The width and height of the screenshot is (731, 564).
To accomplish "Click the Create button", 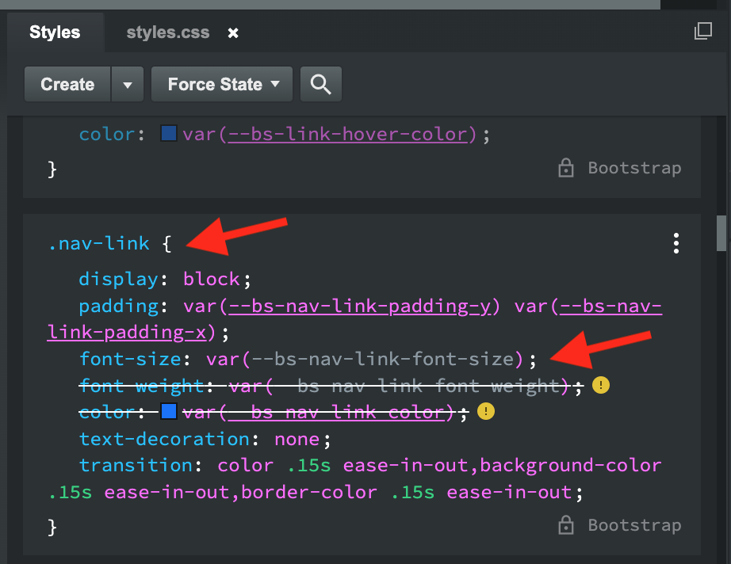I will pyautogui.click(x=67, y=84).
